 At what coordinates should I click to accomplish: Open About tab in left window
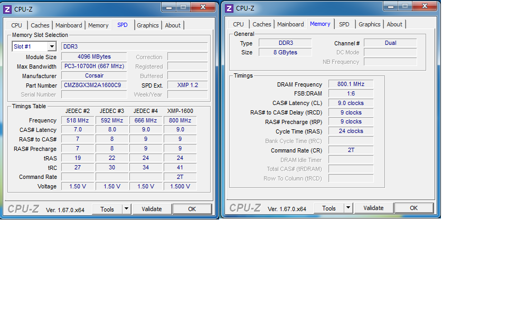coord(173,25)
